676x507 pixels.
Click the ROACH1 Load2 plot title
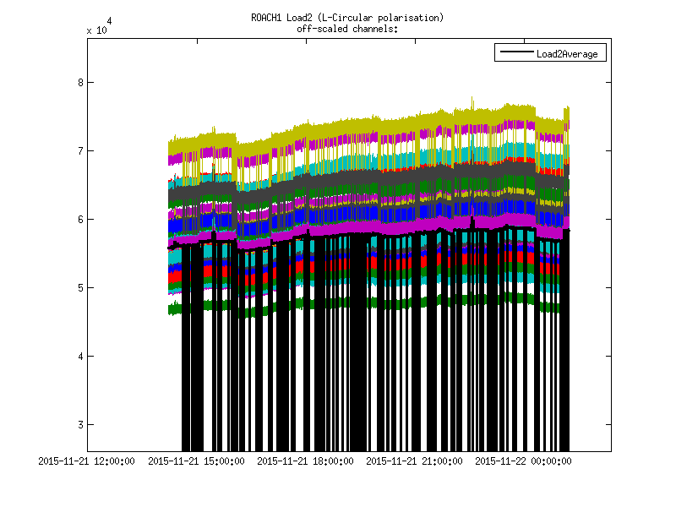[x=347, y=18]
